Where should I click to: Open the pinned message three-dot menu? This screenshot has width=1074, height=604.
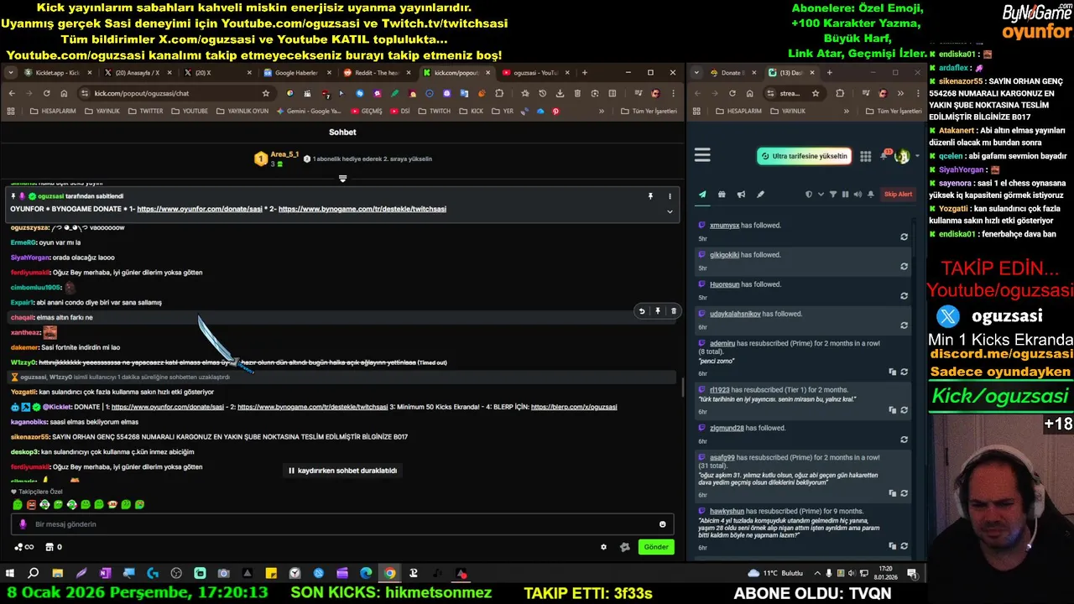pos(670,196)
